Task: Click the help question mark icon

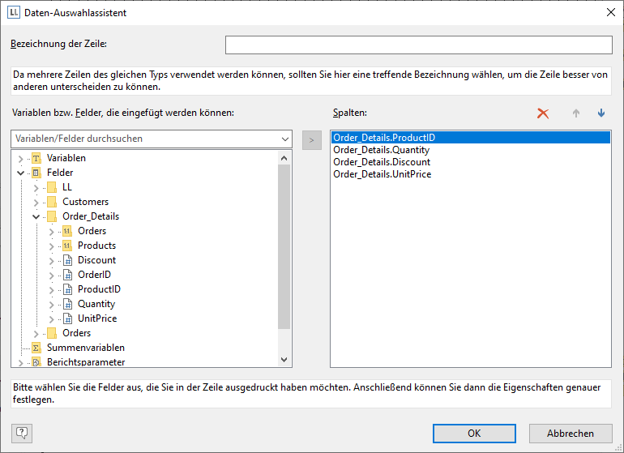Action: [x=23, y=434]
